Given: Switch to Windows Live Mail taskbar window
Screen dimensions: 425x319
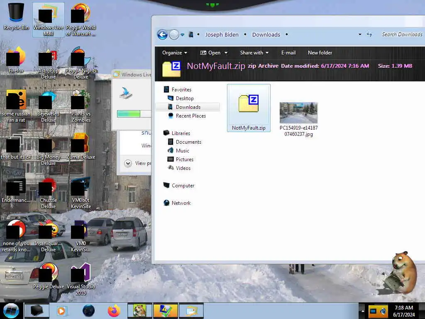Looking at the screenshot, I should 191,311.
